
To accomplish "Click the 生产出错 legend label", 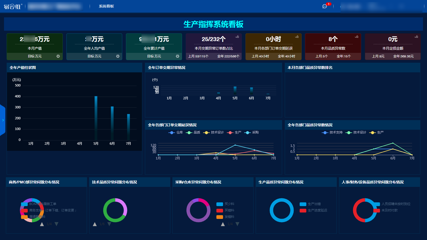I will tap(314, 204).
